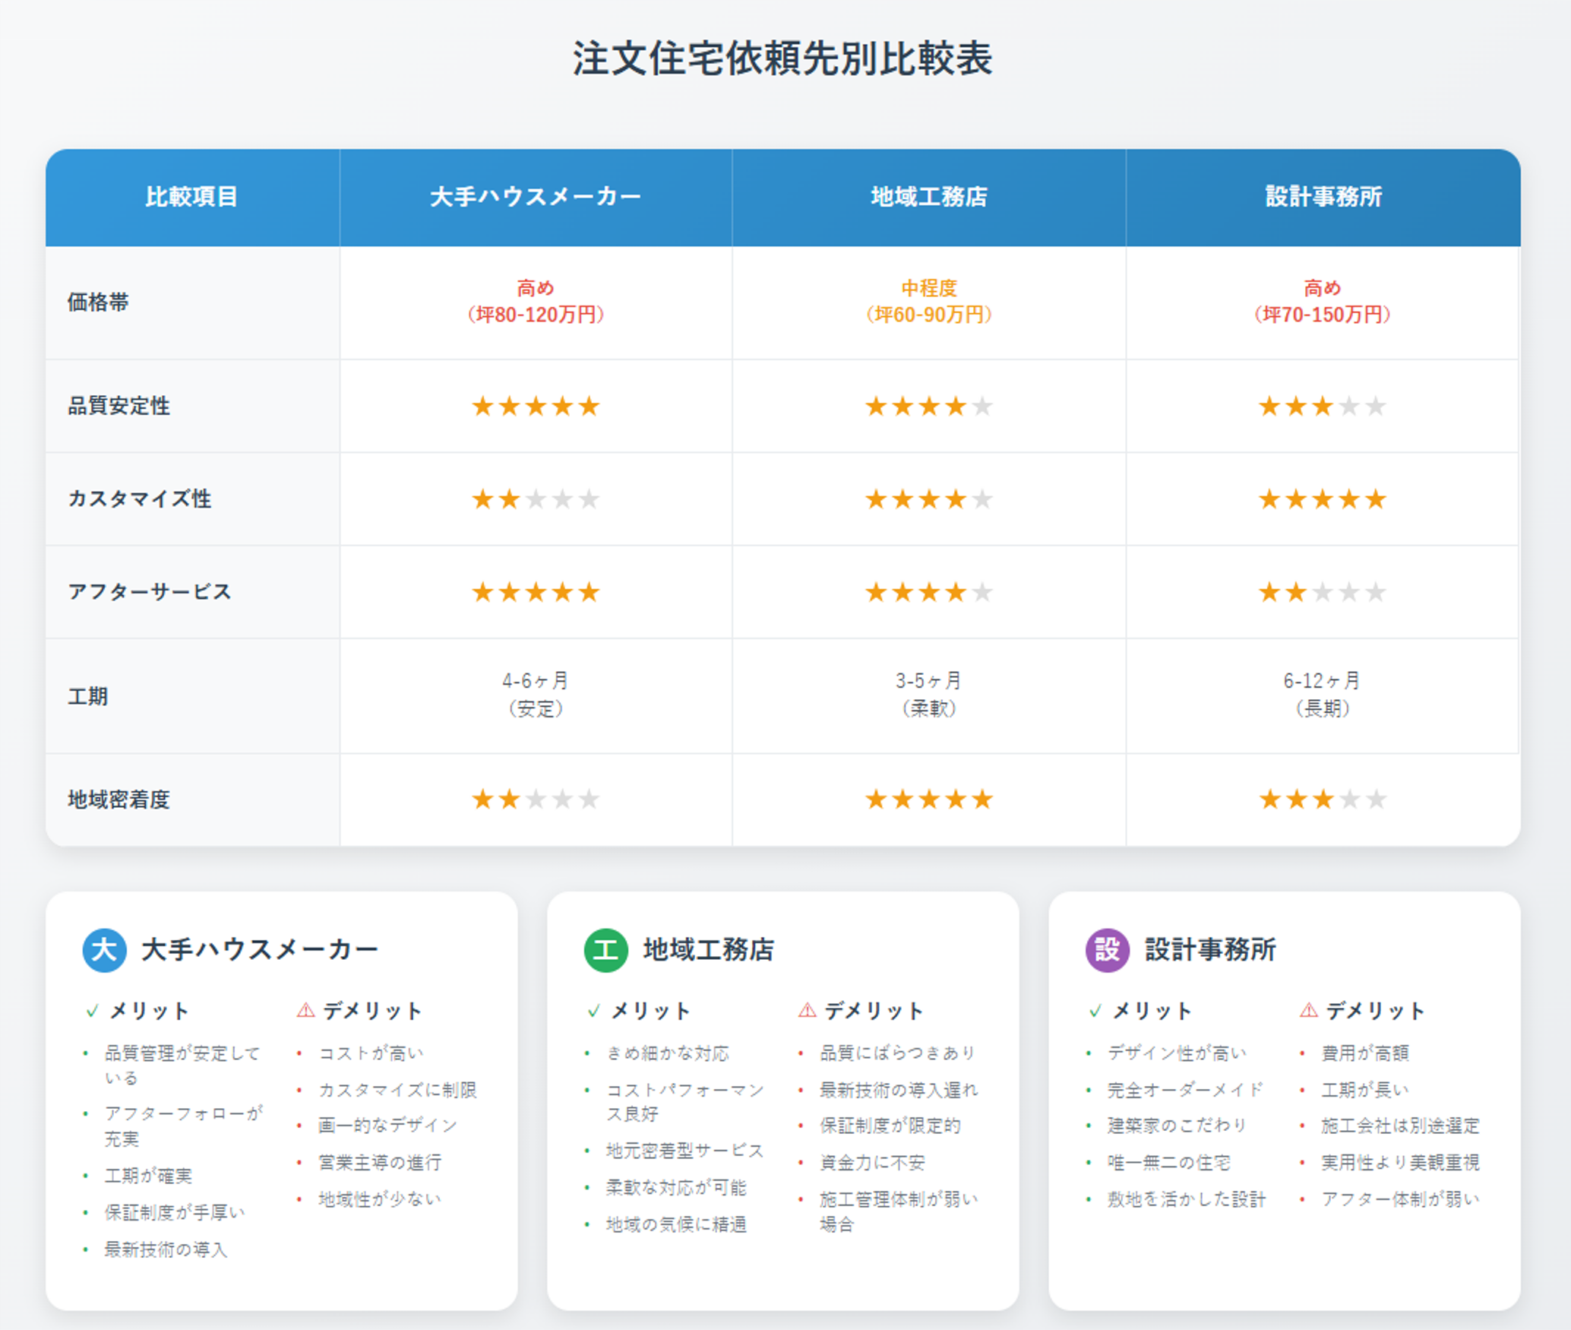This screenshot has height=1330, width=1571.
Task: Click the purple 設 circle icon
Action: (1107, 950)
